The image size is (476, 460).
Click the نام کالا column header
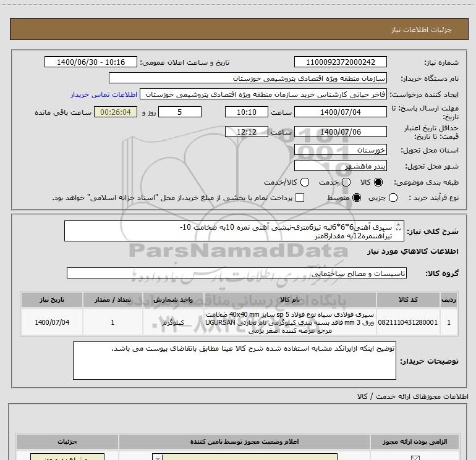pos(290,299)
